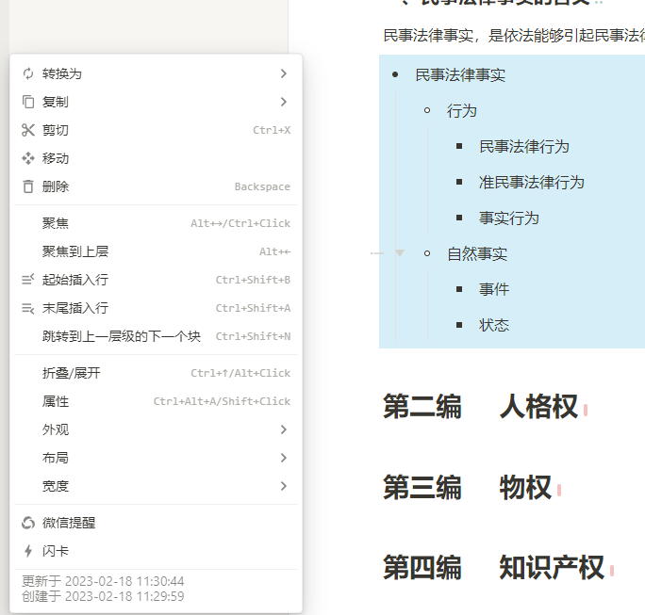Screen dimensions: 645x615
Task: Choose 跳转到上一层级的下一个块
Action: coord(122,336)
